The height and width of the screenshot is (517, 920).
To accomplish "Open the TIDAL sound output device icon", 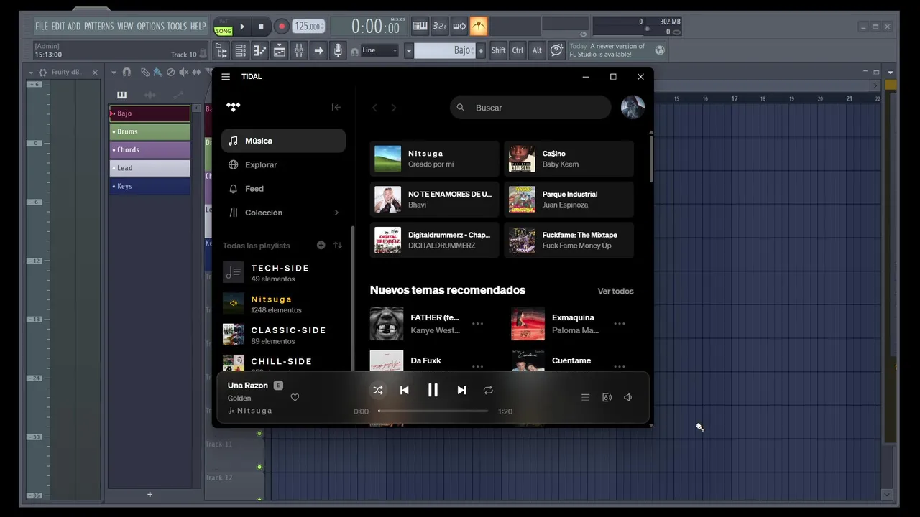I will pos(607,397).
